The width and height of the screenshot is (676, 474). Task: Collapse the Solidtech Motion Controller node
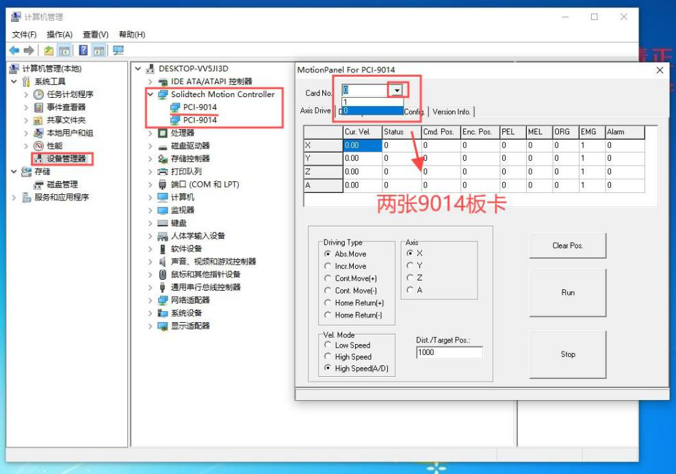[x=151, y=94]
